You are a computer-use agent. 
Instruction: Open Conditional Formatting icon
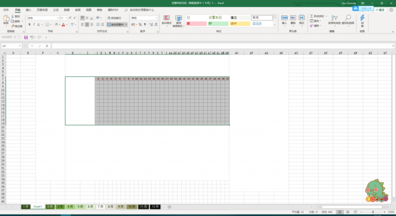[x=167, y=18]
